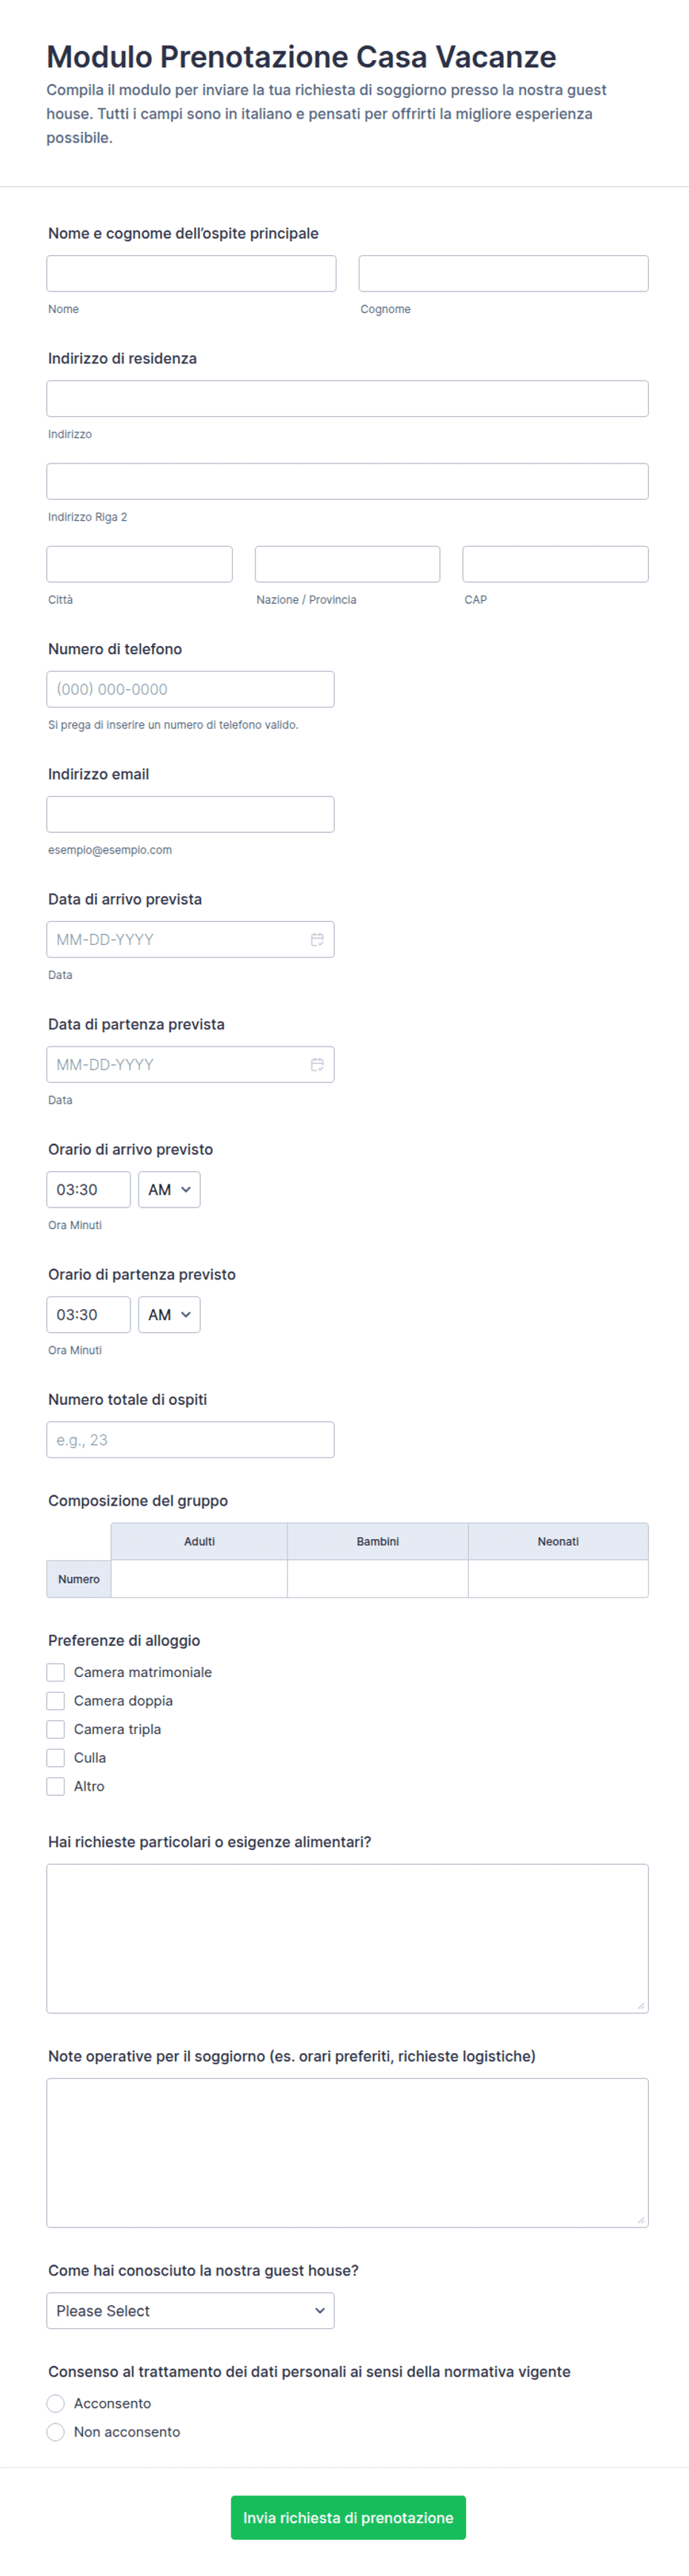The image size is (689, 2576).
Task: Click into the Cognome field
Action: pyautogui.click(x=503, y=273)
